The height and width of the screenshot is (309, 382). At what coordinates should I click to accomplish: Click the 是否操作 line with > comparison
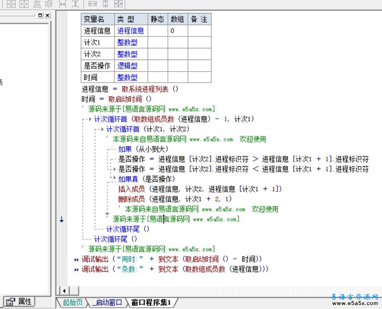pos(244,159)
